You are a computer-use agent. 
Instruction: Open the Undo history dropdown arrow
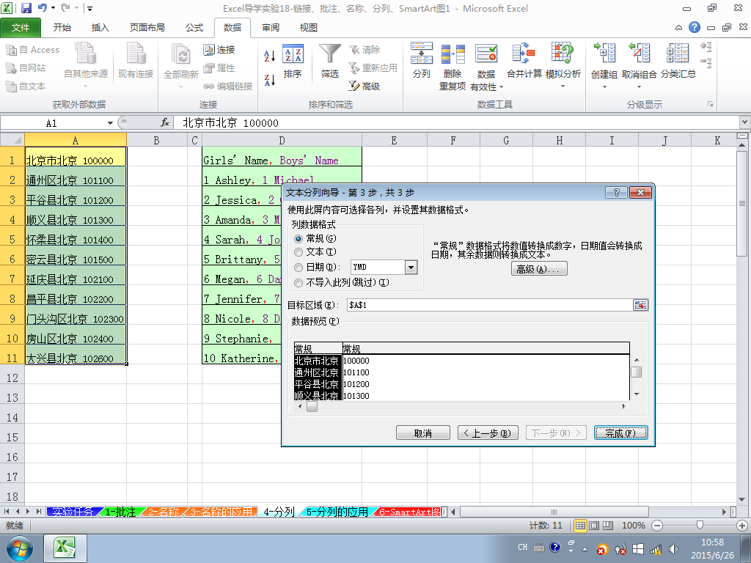point(53,8)
